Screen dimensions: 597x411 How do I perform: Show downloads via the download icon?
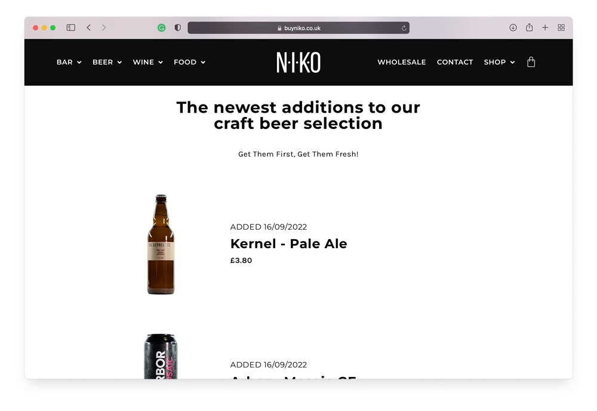(x=513, y=27)
